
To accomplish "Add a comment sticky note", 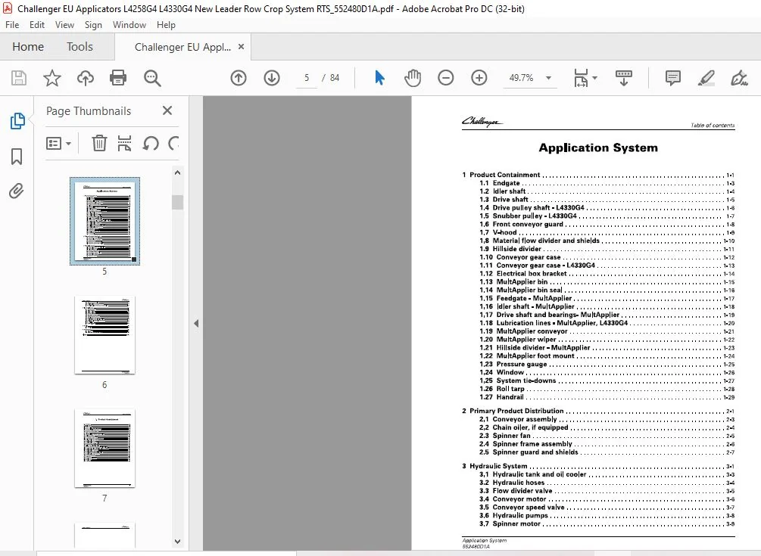I will coord(672,78).
